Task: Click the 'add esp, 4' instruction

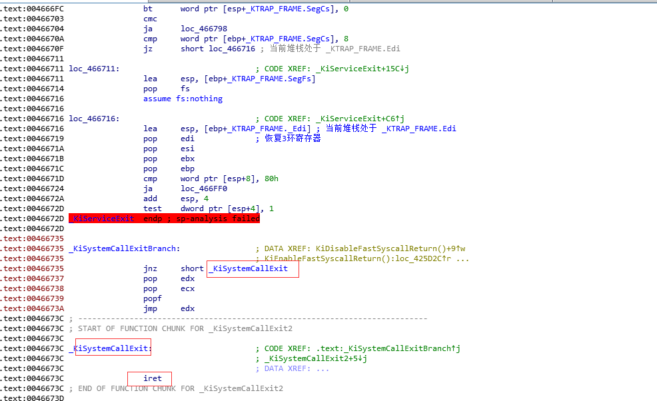Action: click(x=176, y=199)
